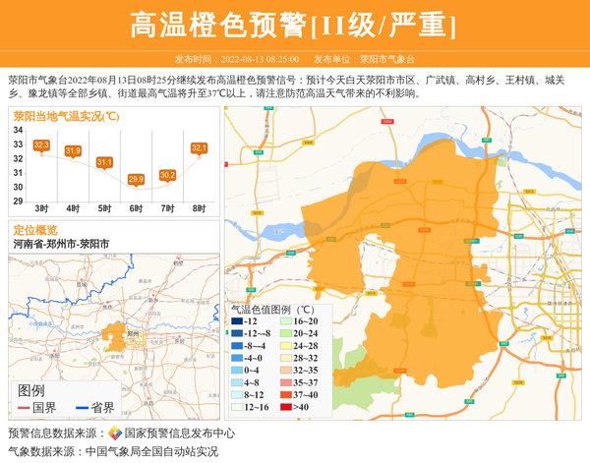Click the 荥阳当地气温实况 chart heading
This screenshot has width=590, height=463.
[x=67, y=116]
